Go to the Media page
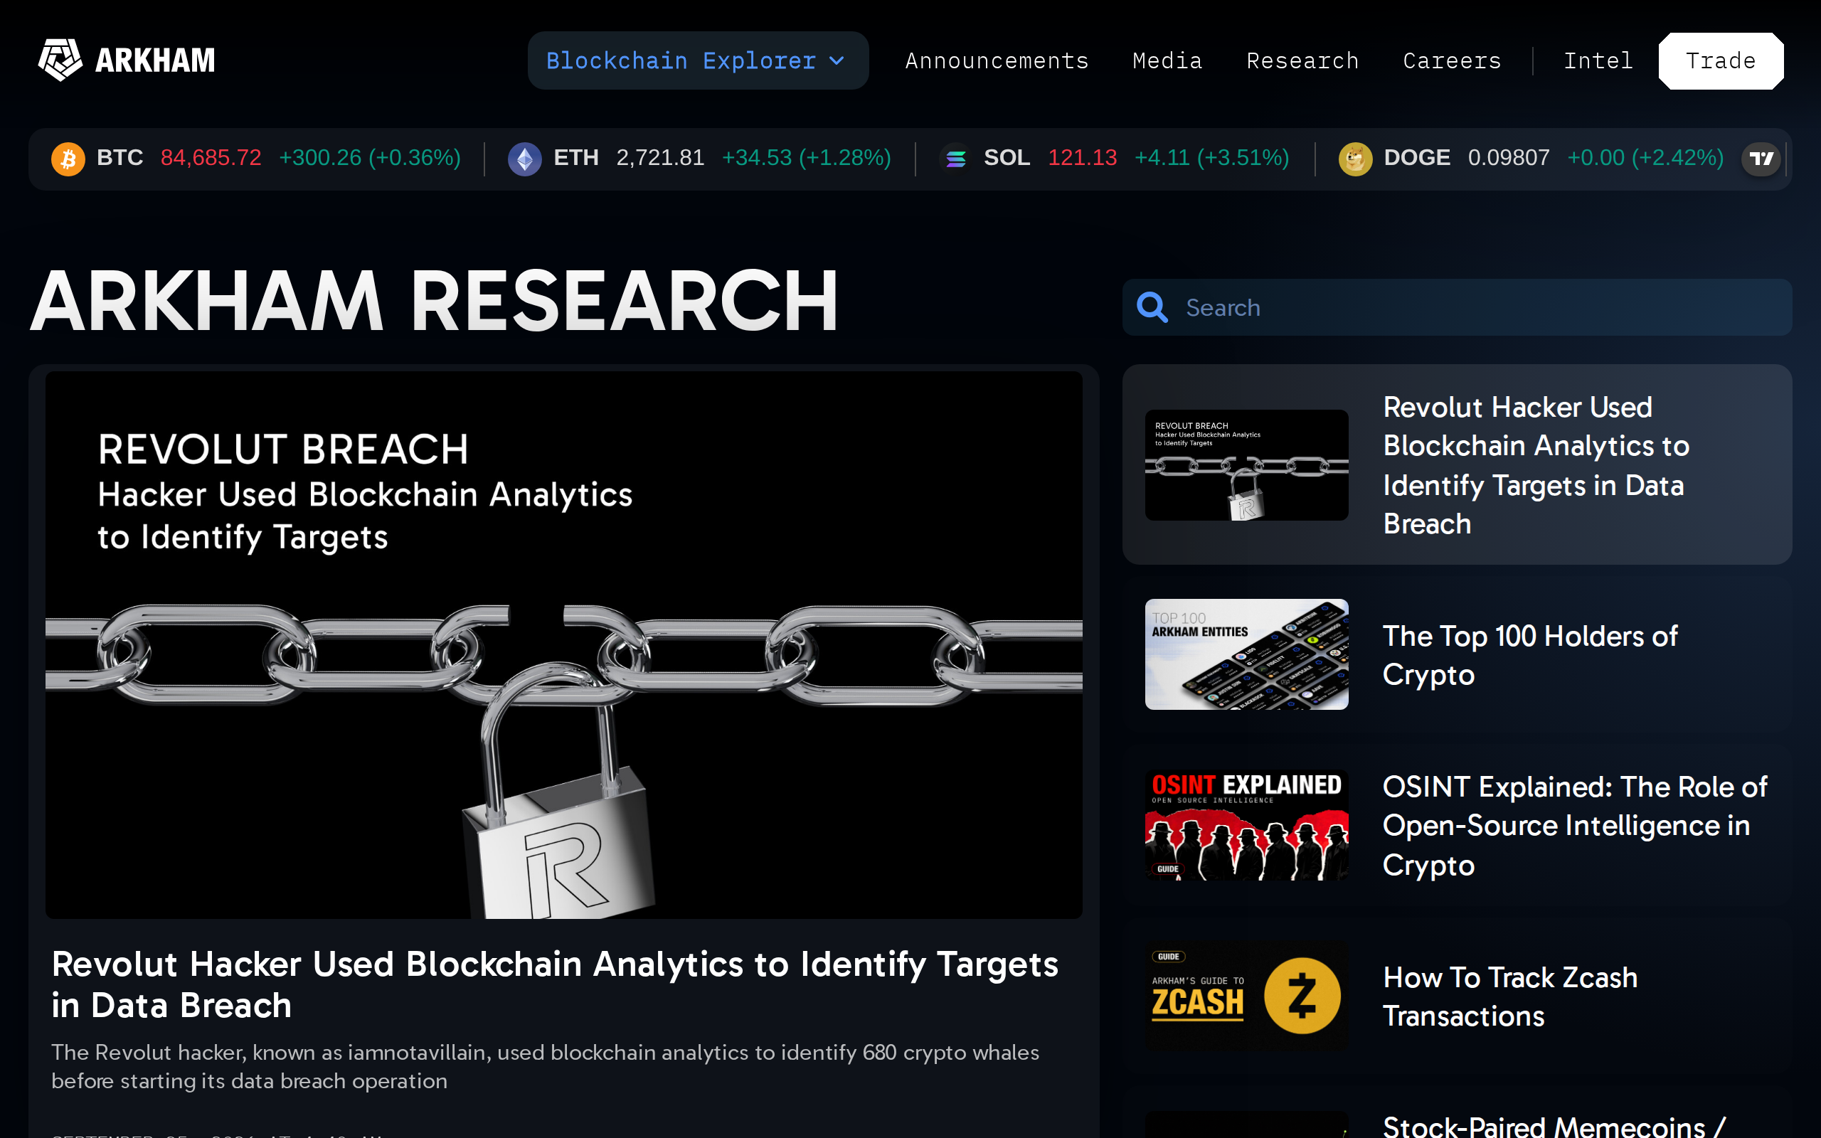This screenshot has width=1821, height=1138. pyautogui.click(x=1167, y=60)
